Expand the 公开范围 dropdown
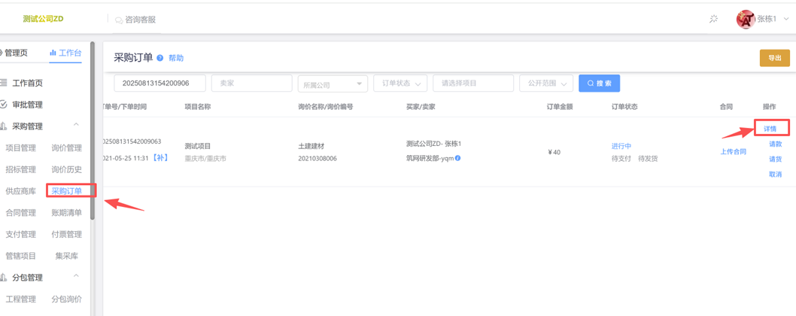Screen dimensions: 796x316 (x=546, y=84)
